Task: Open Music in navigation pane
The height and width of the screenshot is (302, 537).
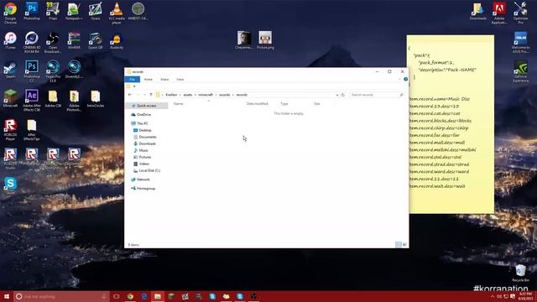Action: [x=143, y=150]
